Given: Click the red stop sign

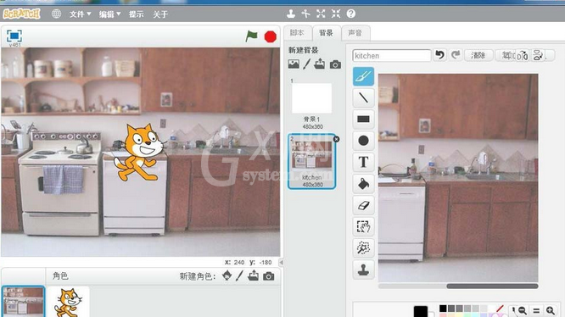Looking at the screenshot, I should click(271, 36).
